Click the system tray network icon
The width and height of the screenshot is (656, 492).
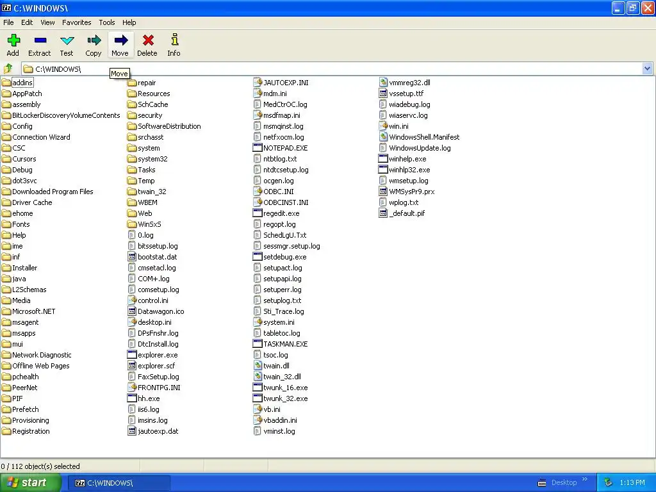point(608,483)
